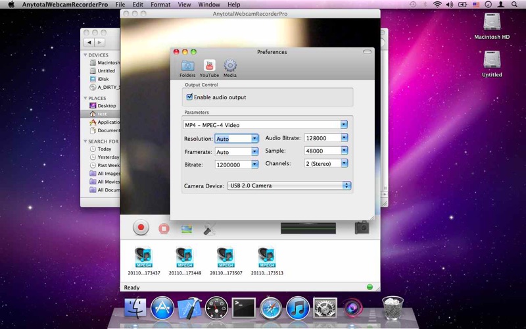Open Macintosh HD desktop drive icon
Screen dimensions: 526x329
(492, 26)
